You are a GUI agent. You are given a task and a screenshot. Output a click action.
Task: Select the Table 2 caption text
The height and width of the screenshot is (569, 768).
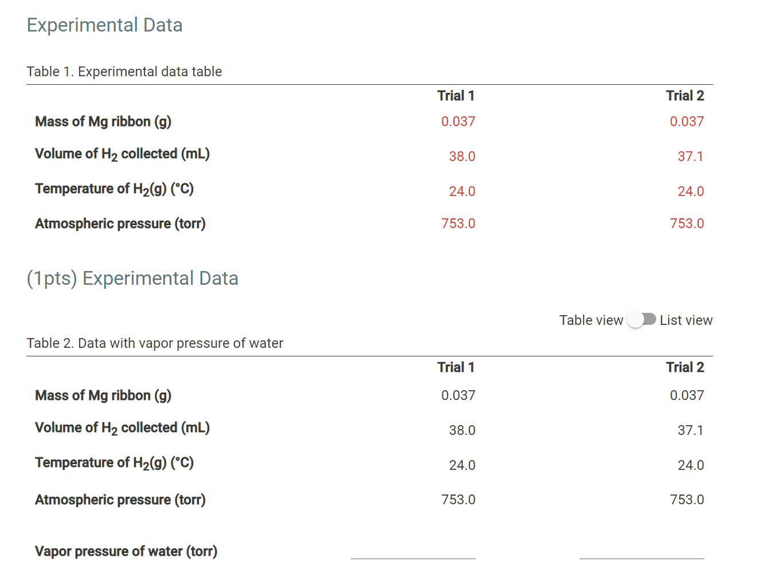pos(155,343)
